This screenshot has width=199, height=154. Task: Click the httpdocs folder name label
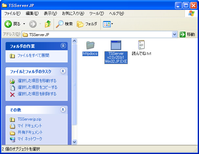pyautogui.click(x=90, y=54)
